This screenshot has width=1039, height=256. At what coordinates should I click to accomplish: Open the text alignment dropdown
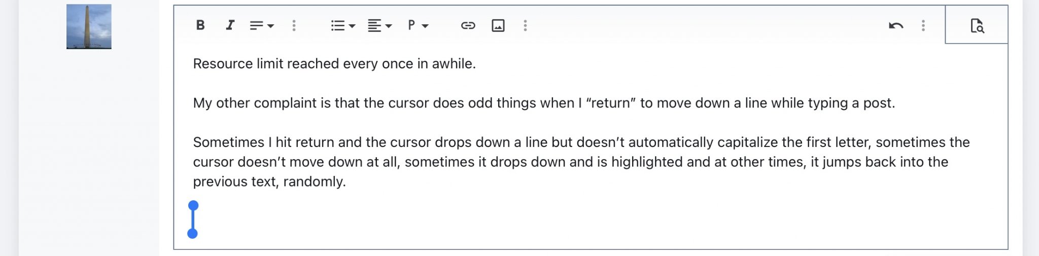379,25
